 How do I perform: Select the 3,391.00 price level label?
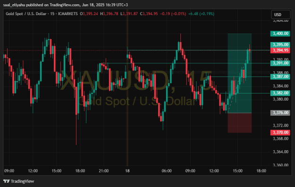point(280,63)
